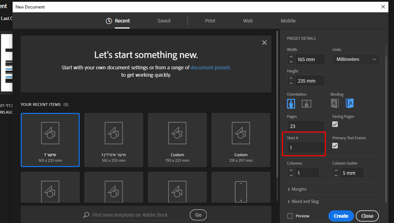Select portrait orientation icon
394x223 pixels.
pyautogui.click(x=291, y=104)
